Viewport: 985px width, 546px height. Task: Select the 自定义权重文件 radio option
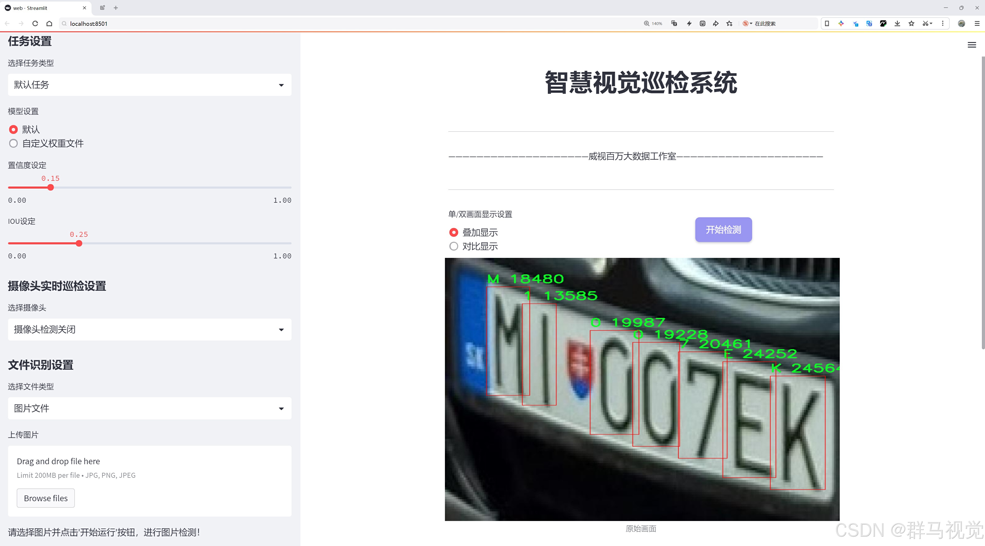pyautogui.click(x=13, y=144)
